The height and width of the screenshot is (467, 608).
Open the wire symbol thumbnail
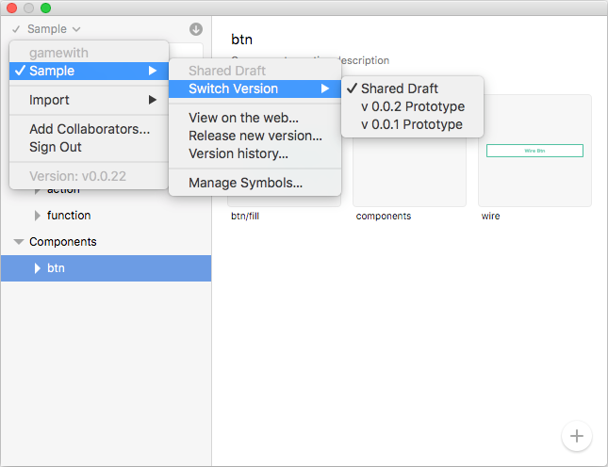pos(534,151)
